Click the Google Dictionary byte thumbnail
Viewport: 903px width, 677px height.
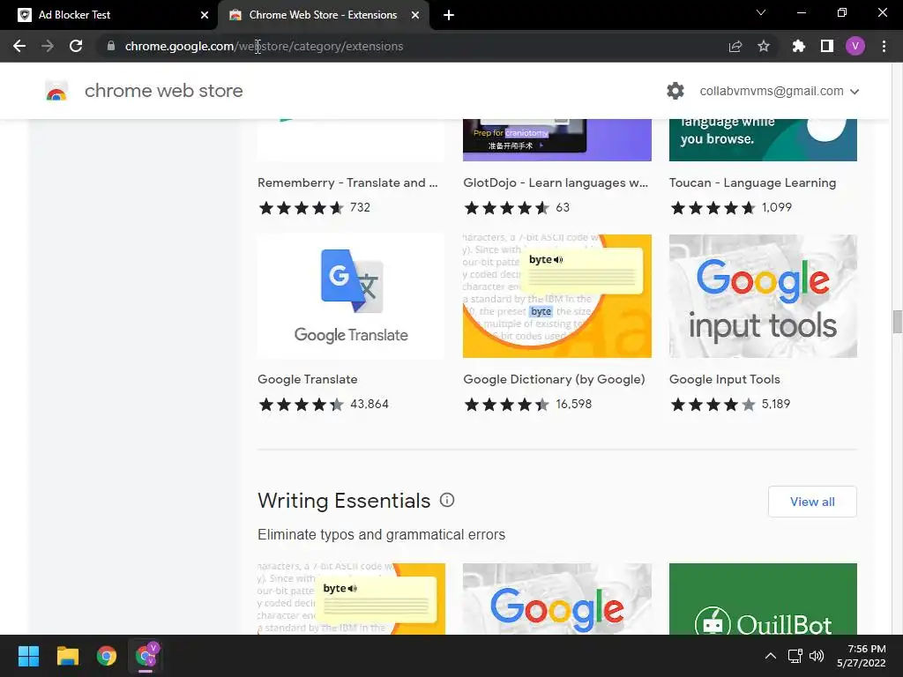[557, 296]
